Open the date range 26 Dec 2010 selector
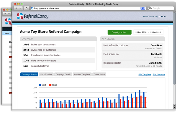Screen dimensions: 177x113 click(x=148, y=32)
